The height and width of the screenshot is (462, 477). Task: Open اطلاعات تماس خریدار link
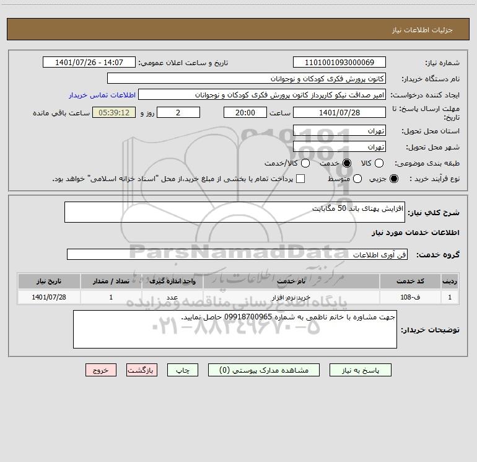point(102,95)
